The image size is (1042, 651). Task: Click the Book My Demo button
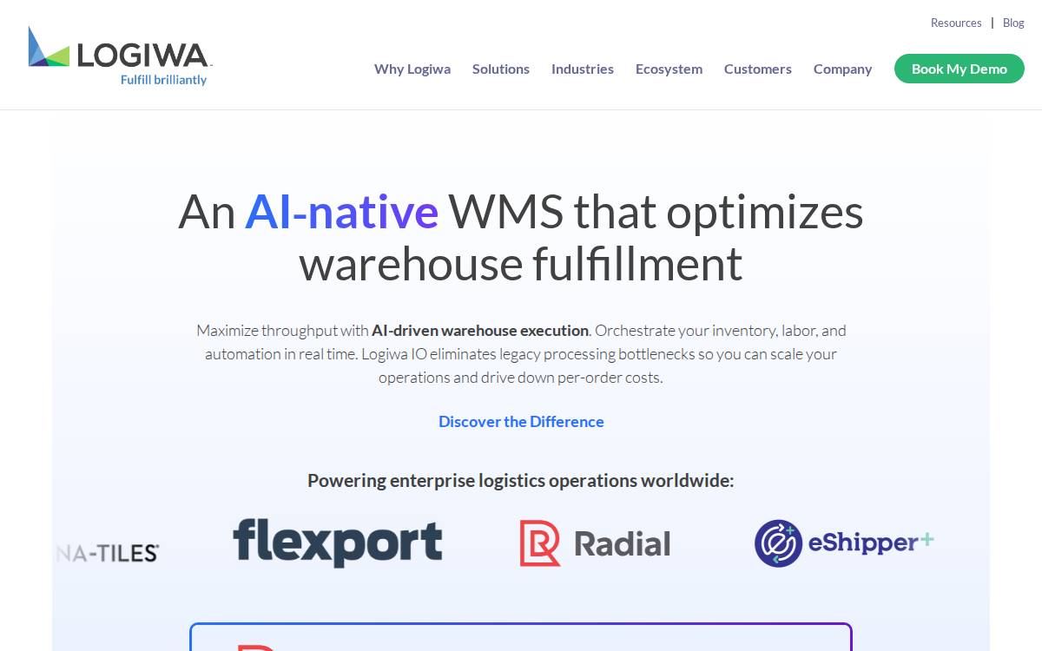click(960, 69)
